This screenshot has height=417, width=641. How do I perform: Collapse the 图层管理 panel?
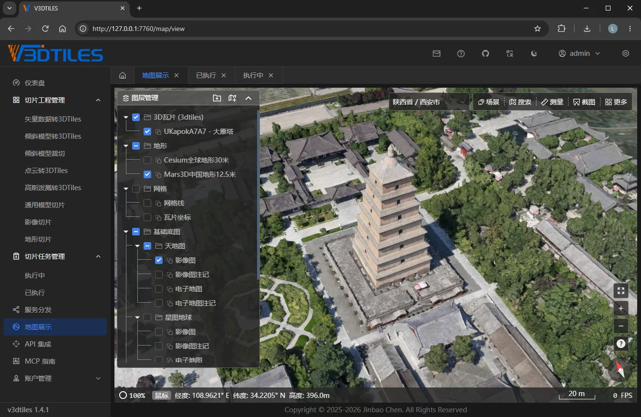click(248, 98)
